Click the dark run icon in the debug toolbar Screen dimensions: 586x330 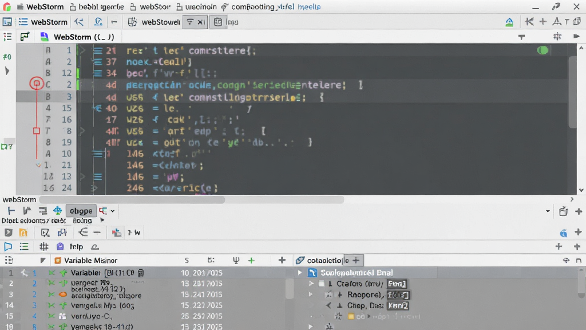pyautogui.click(x=8, y=233)
